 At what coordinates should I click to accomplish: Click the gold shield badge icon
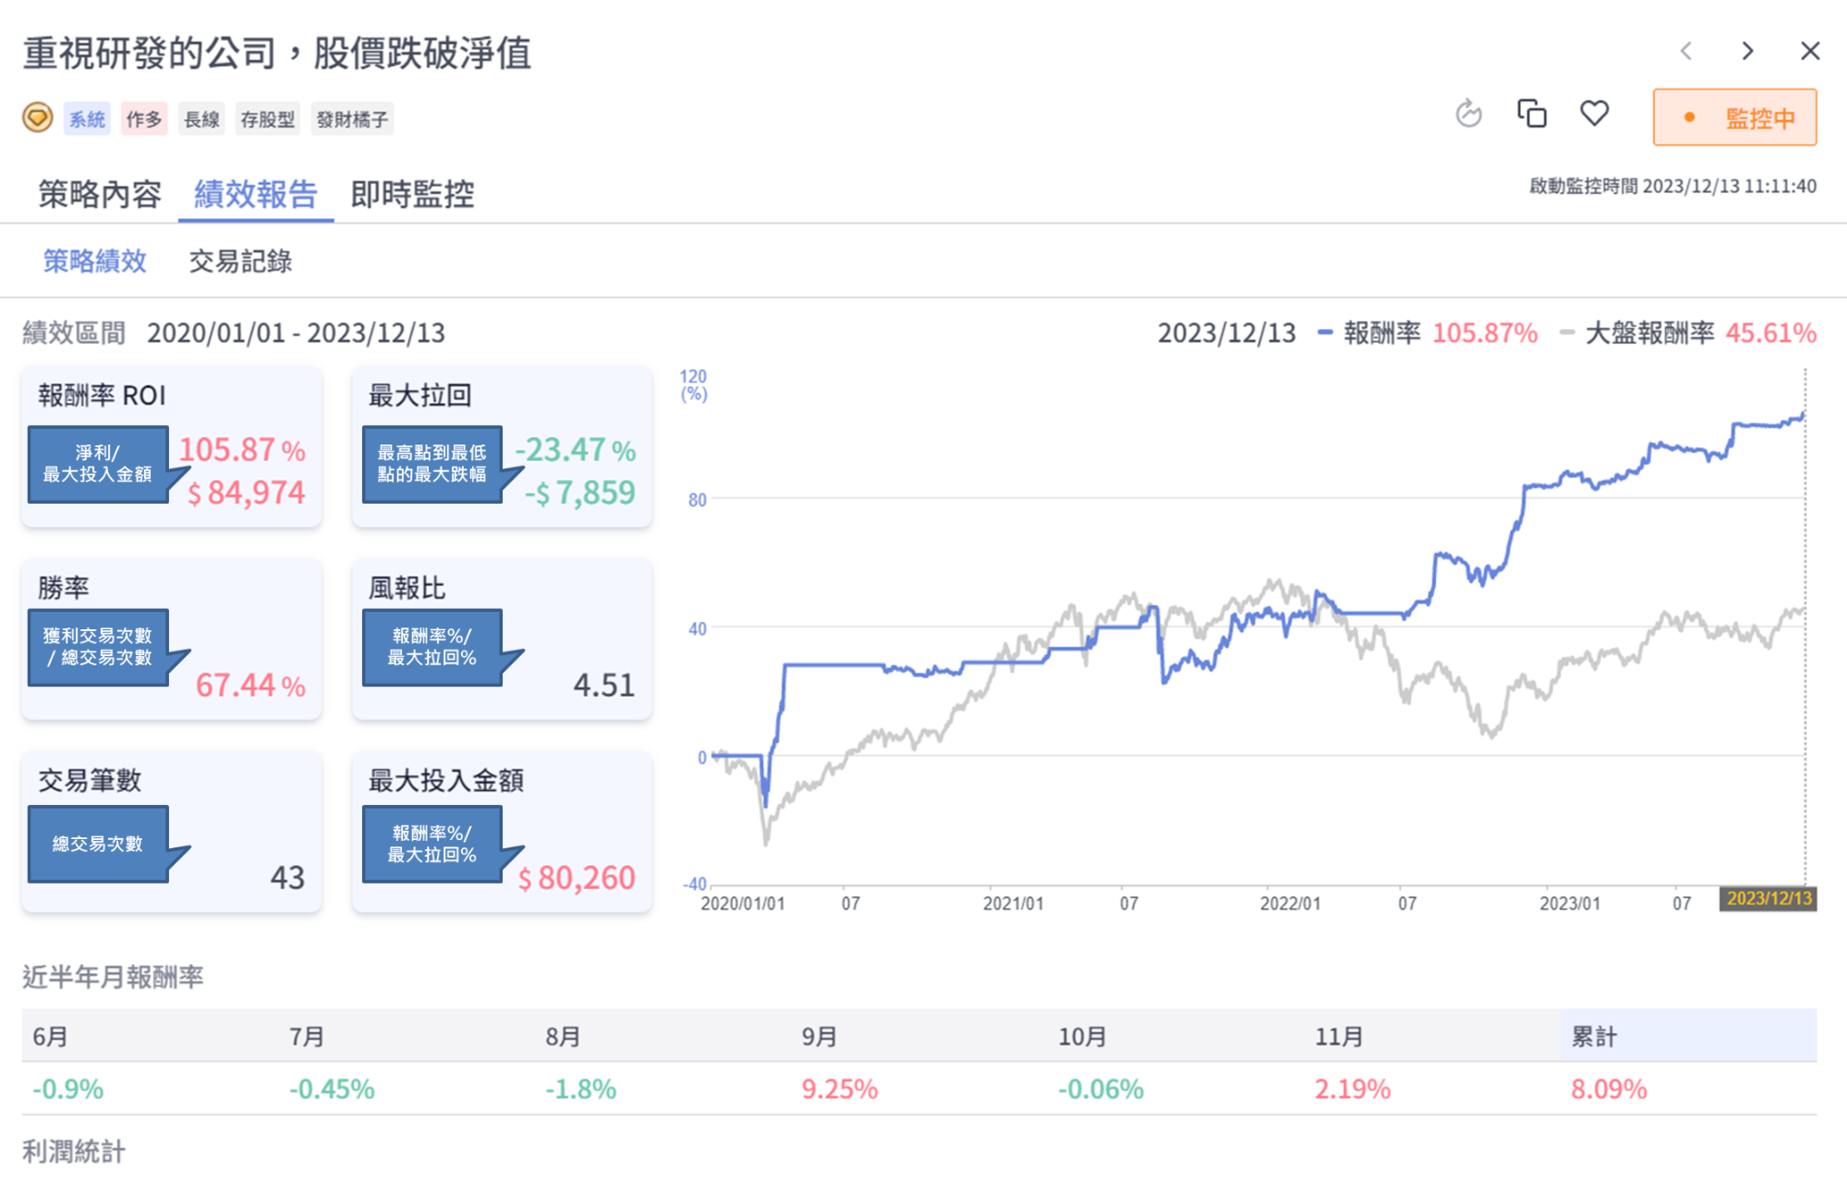click(37, 117)
